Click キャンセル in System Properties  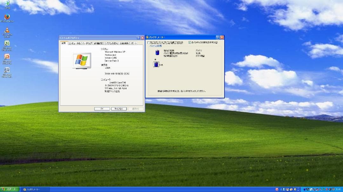pyautogui.click(x=119, y=109)
